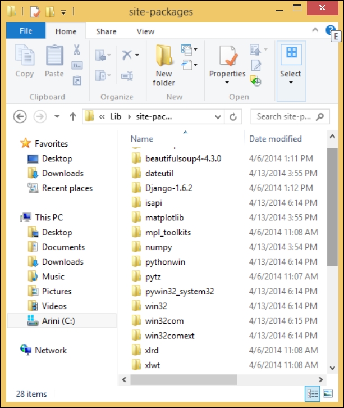Click the New item icon
The height and width of the screenshot is (408, 344).
186,49
